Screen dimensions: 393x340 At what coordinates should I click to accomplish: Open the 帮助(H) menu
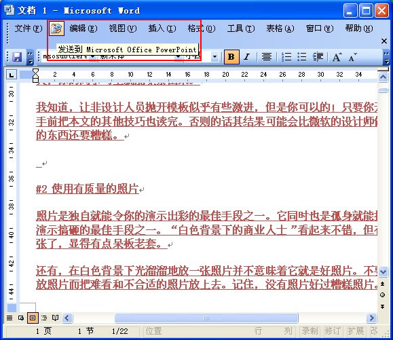tap(359, 29)
